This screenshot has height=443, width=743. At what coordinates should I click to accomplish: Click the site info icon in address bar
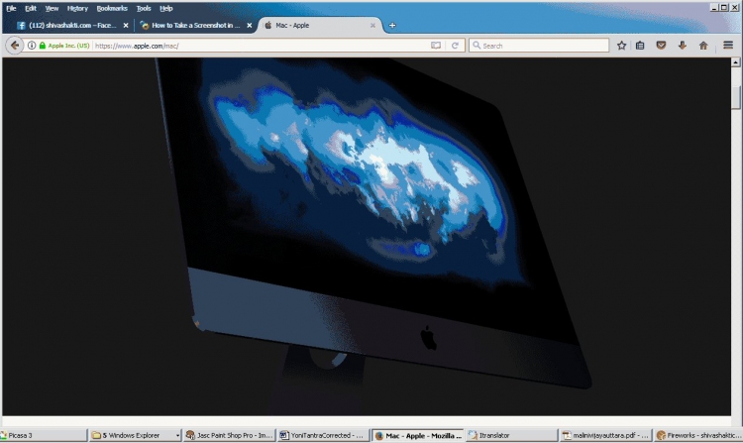[x=32, y=45]
